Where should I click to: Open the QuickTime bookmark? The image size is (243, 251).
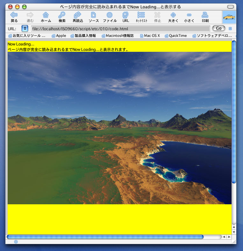(176, 36)
